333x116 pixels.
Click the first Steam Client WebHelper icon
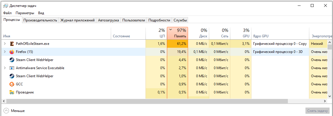(12, 60)
